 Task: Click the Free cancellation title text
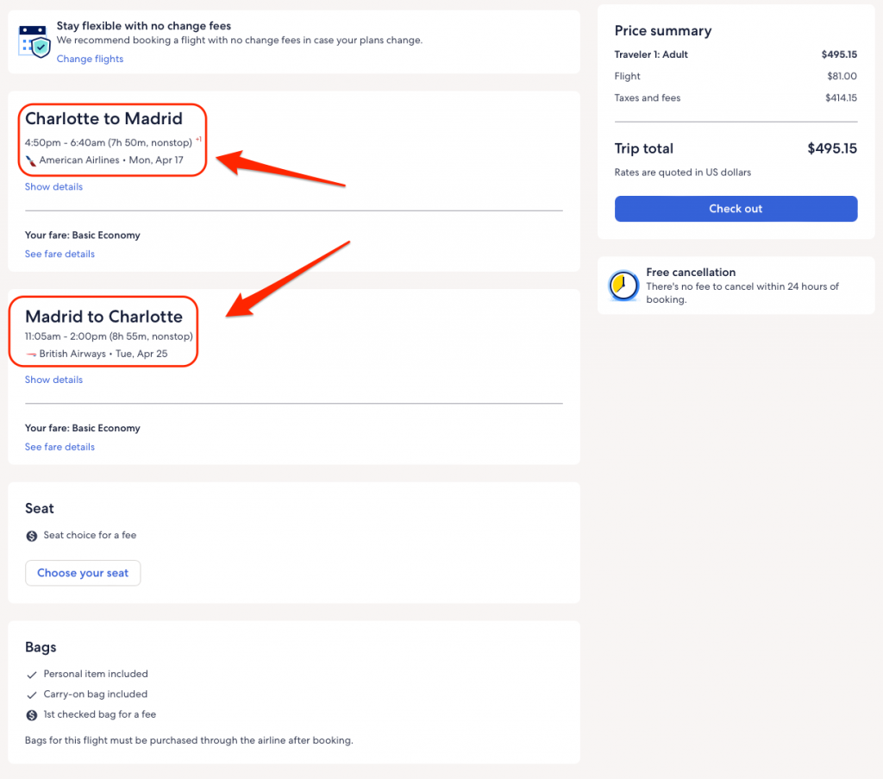[x=691, y=273]
